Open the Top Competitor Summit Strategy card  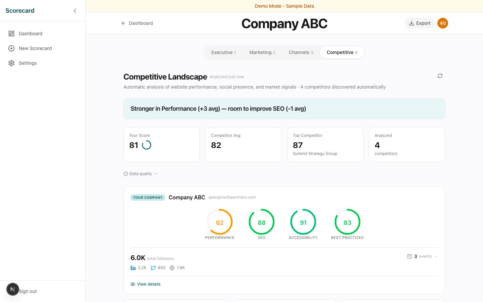(x=325, y=145)
